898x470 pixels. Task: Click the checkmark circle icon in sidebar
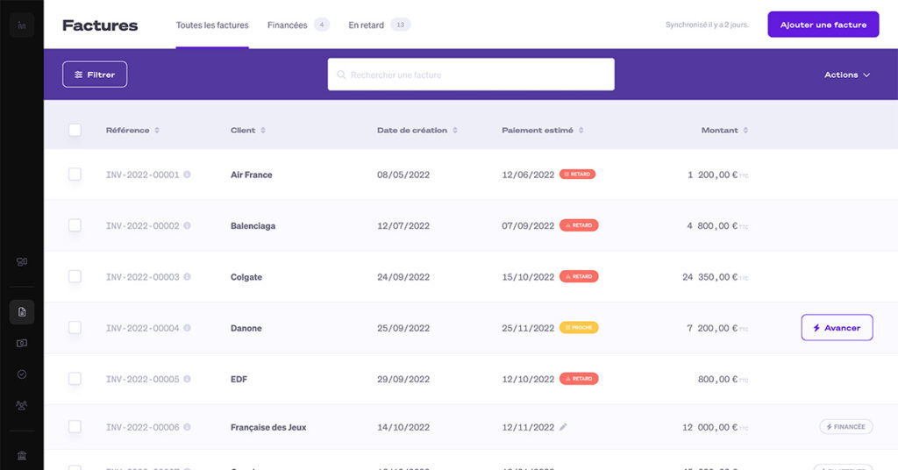(x=22, y=374)
